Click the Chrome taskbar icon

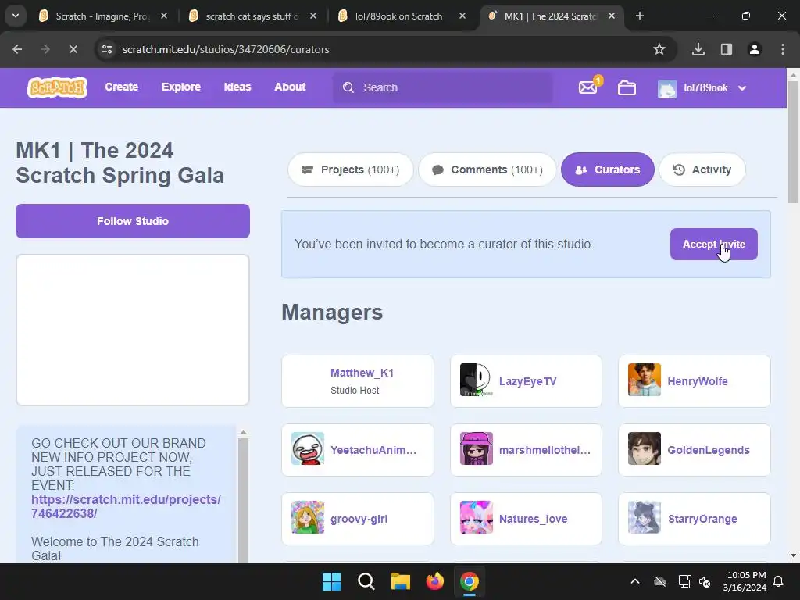coord(470,581)
